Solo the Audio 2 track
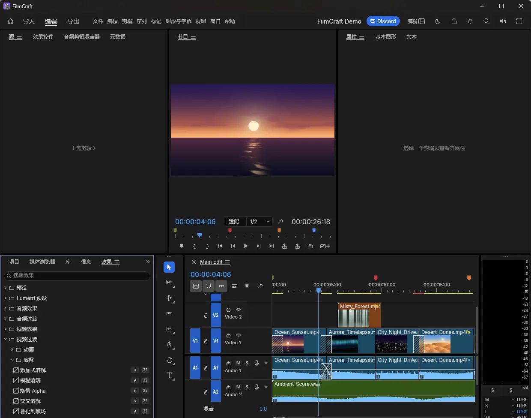The width and height of the screenshot is (531, 418). coord(247,387)
